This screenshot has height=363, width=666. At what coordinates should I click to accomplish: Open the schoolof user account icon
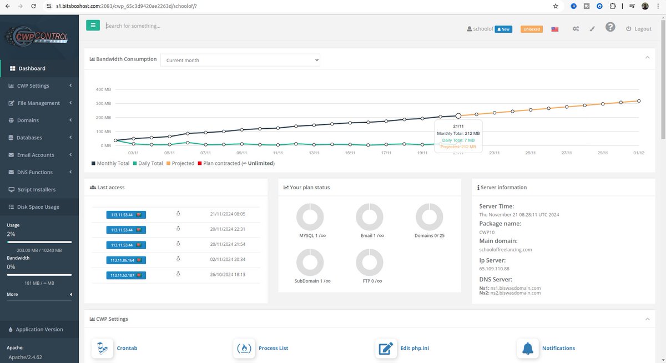coord(470,29)
